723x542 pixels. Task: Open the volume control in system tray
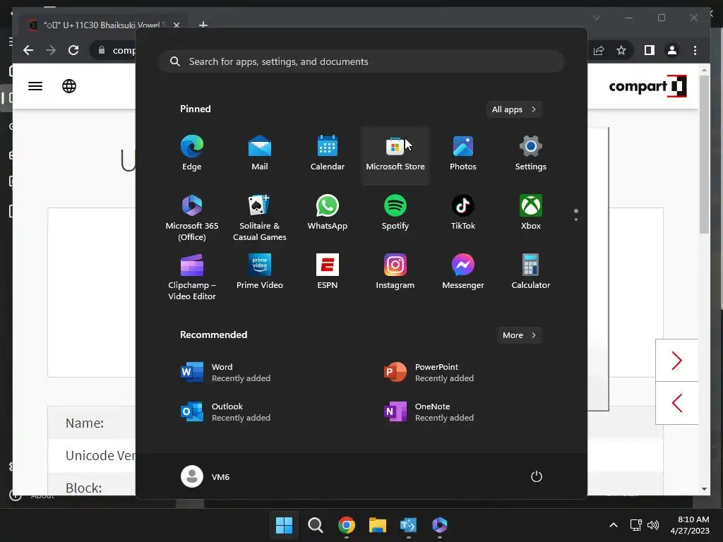coord(653,525)
